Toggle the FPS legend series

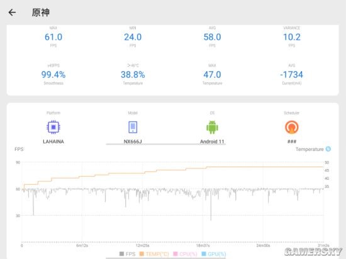tap(127, 254)
